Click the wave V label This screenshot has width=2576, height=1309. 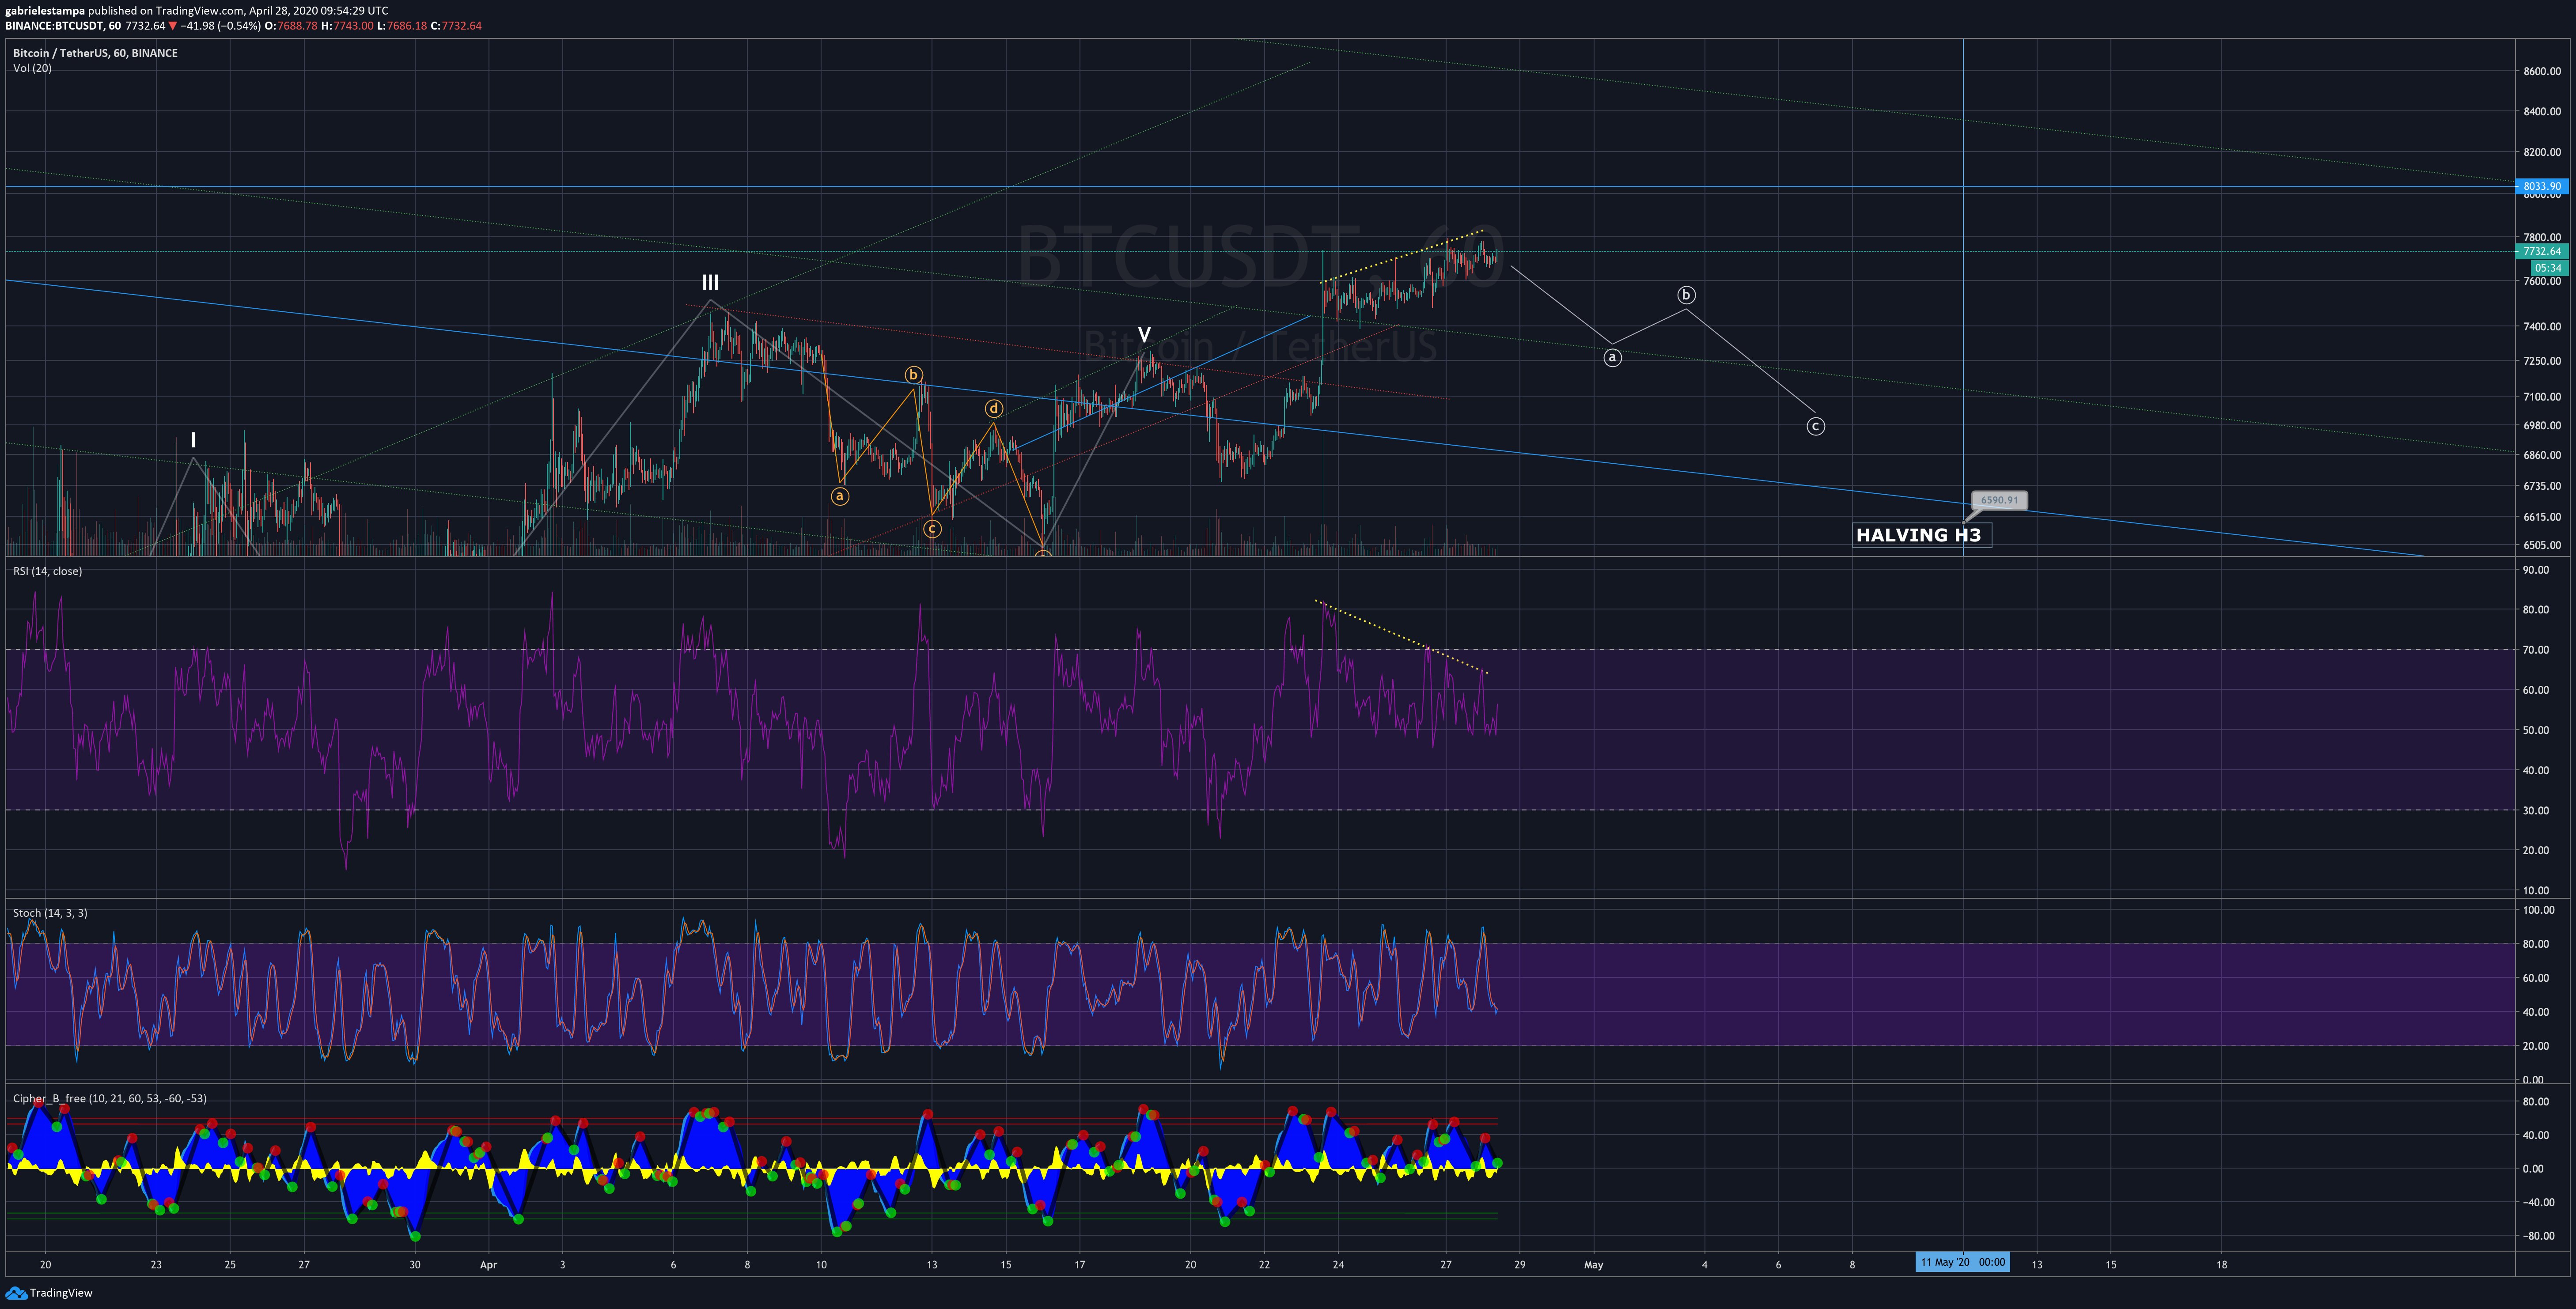pos(1144,335)
